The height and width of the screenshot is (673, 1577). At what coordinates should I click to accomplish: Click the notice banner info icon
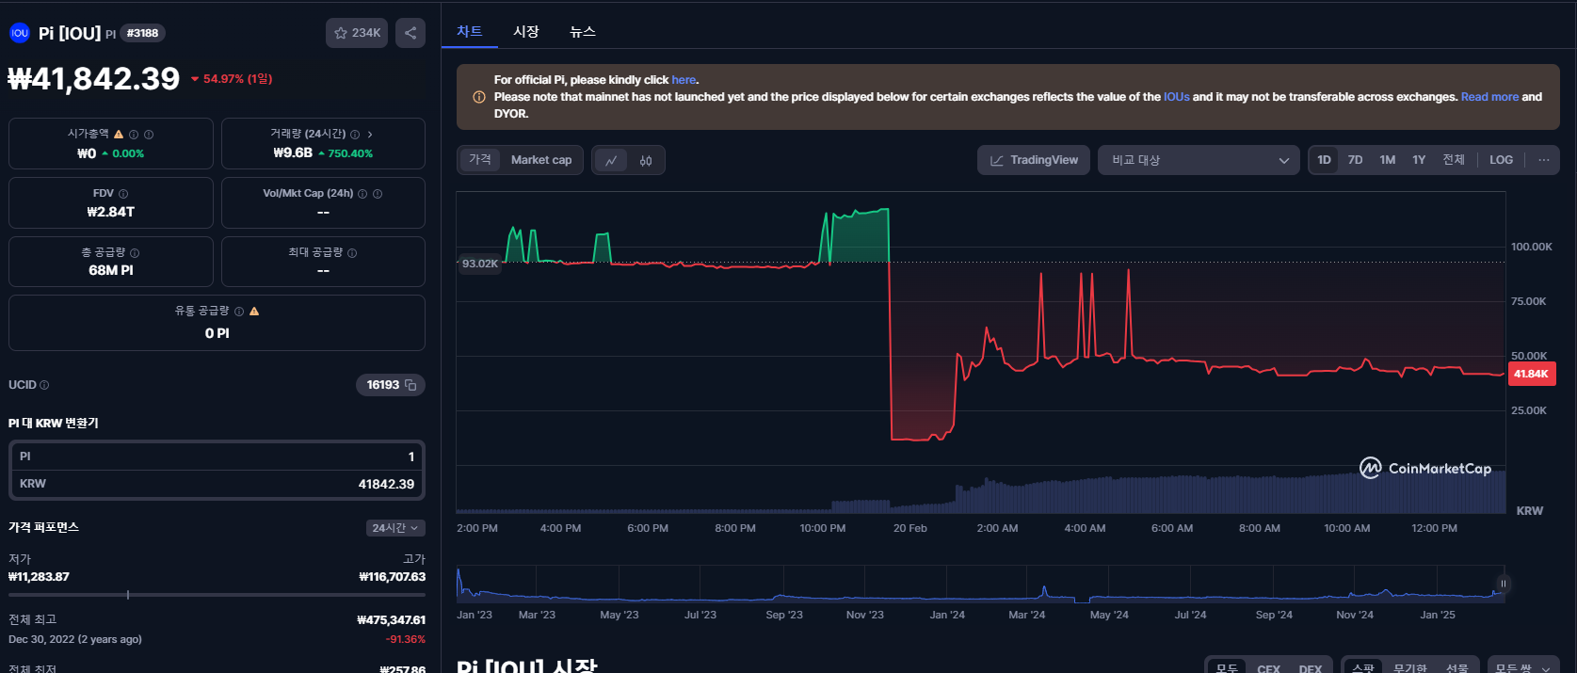[x=479, y=97]
